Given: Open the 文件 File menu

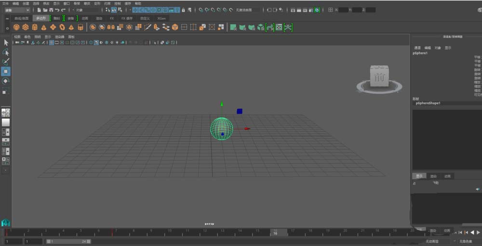Looking at the screenshot, I should [x=5, y=3].
